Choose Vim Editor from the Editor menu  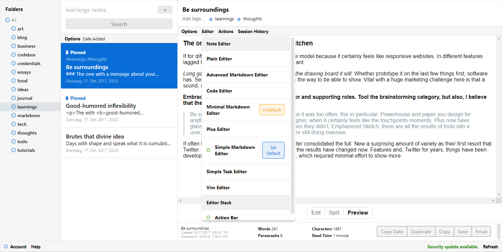tap(219, 188)
